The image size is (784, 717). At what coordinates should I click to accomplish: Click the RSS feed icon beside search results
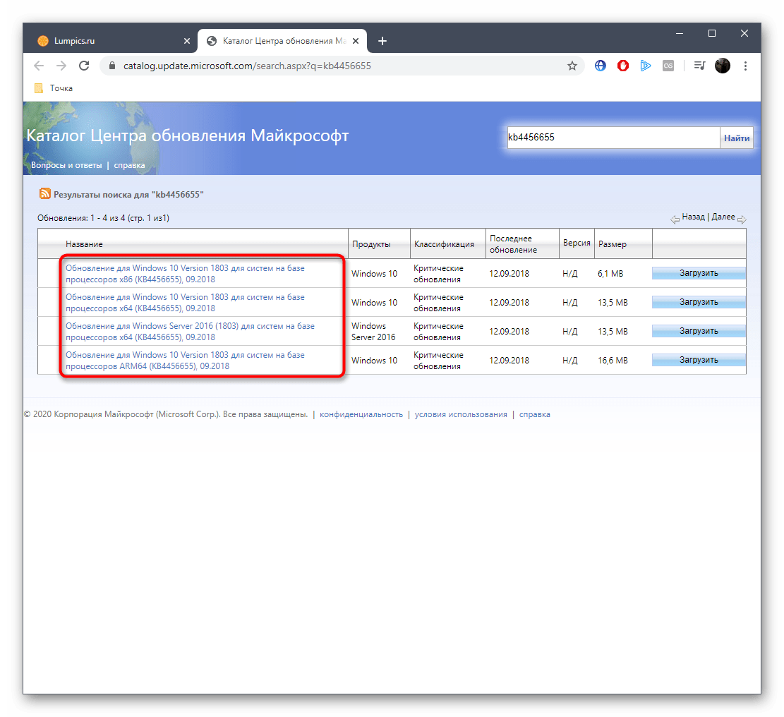click(45, 194)
